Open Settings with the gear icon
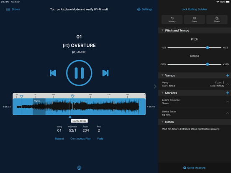 click(145, 9)
